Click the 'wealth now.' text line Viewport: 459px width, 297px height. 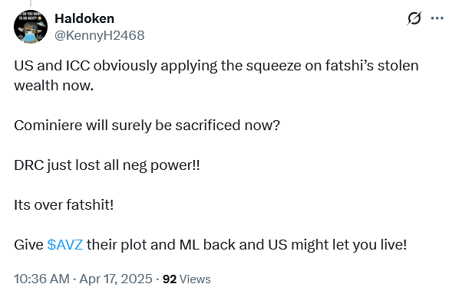point(54,85)
